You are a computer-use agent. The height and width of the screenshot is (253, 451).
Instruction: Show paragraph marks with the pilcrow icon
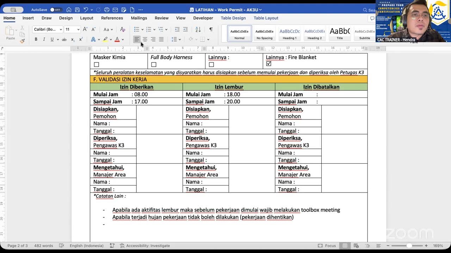point(211,30)
